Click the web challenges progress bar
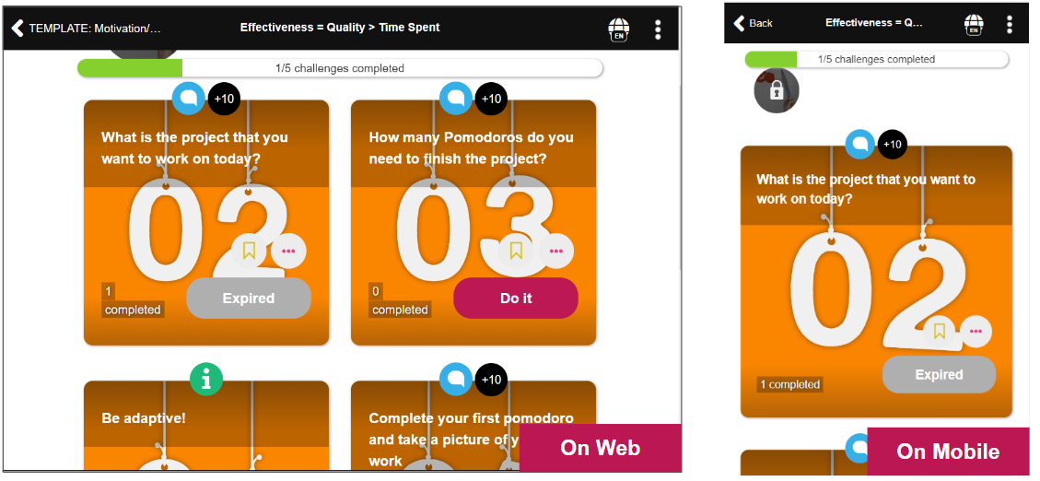Viewport: 1040px width, 481px height. (340, 68)
